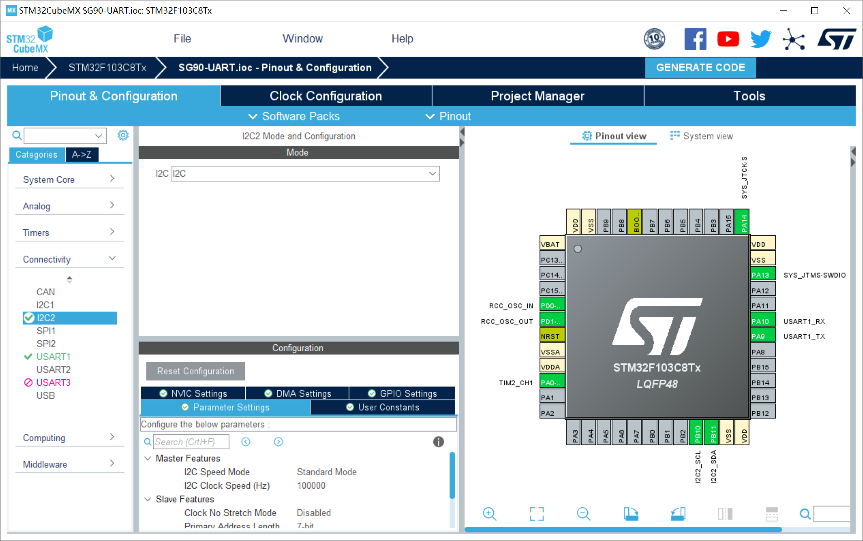
Task: Switch to the A->Z list tab
Action: (82, 154)
